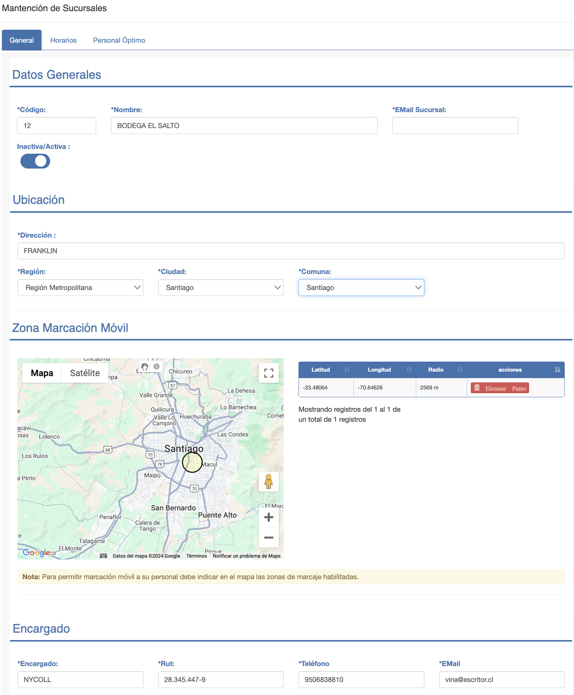Image resolution: width=574 pixels, height=695 pixels.
Task: Open the Personal Óptimo tab
Action: [x=119, y=40]
